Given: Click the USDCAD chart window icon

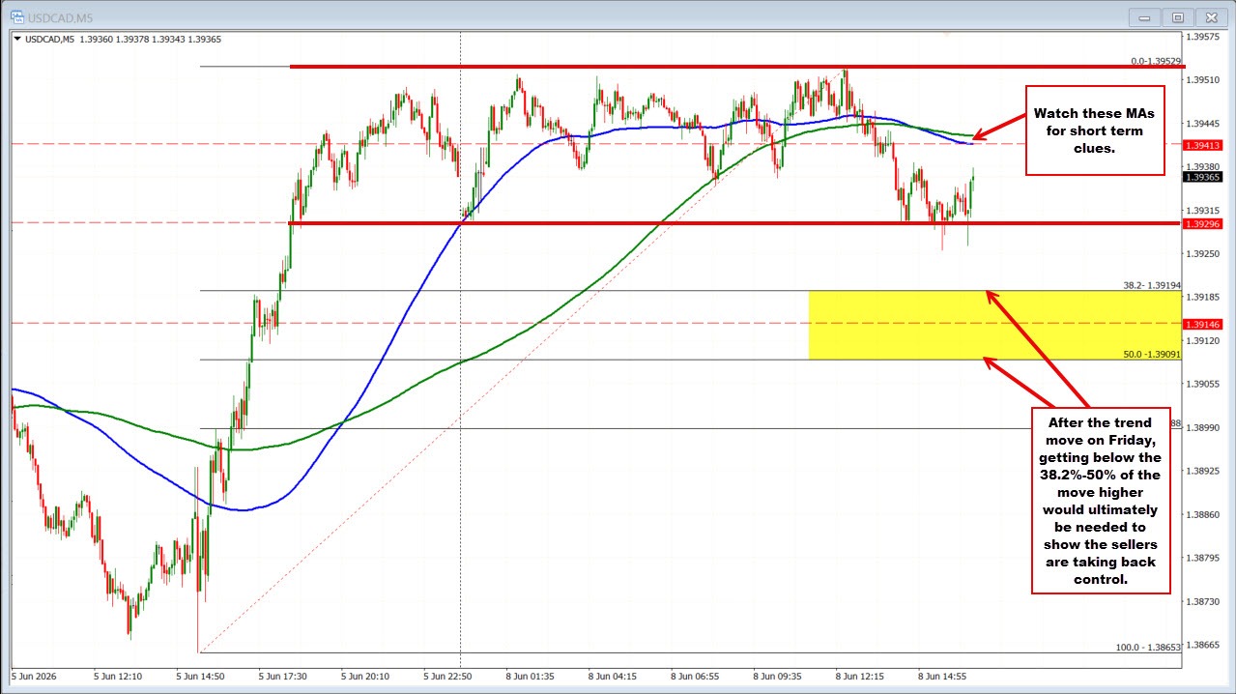Looking at the screenshot, I should click(19, 16).
